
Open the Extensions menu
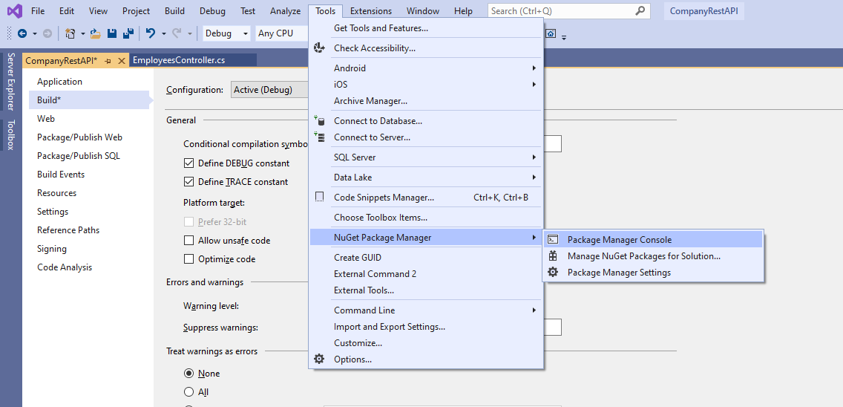pyautogui.click(x=371, y=10)
